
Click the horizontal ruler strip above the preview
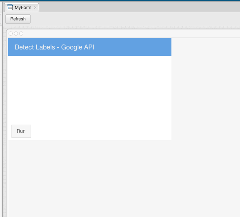(x=122, y=27)
